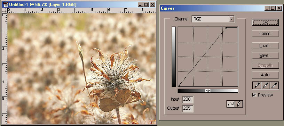284x126 pixels.
Task: Cancel the Curves dialog
Action: tap(265, 34)
